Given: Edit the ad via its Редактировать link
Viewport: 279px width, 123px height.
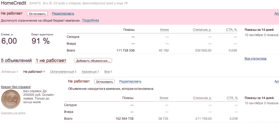Looking at the screenshot, I should pos(130,82).
